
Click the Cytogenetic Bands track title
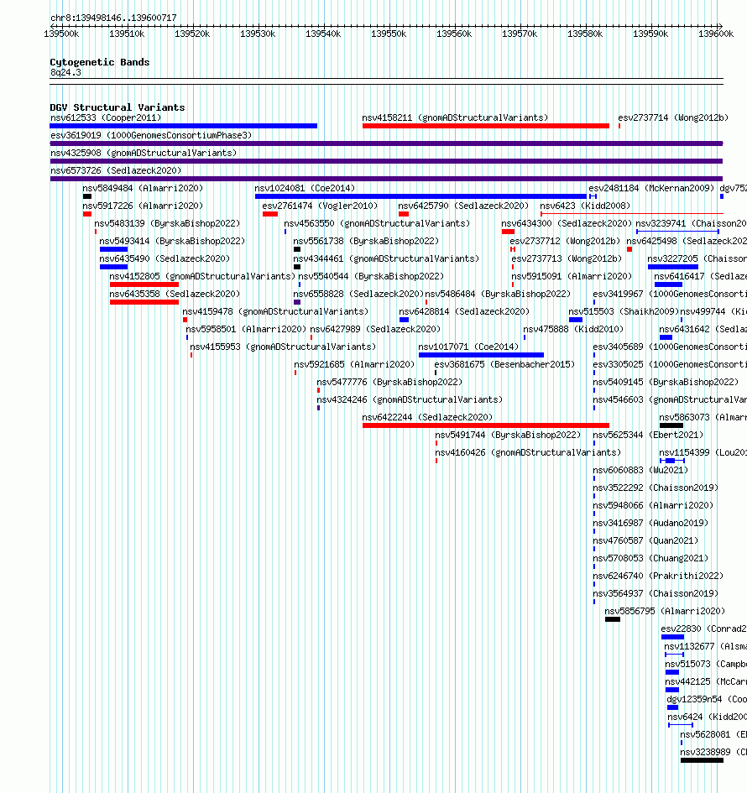point(100,62)
